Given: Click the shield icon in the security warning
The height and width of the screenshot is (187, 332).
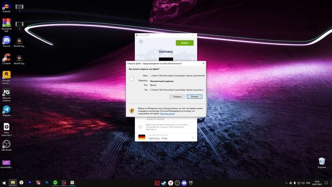Looking at the screenshot, I should click(132, 111).
